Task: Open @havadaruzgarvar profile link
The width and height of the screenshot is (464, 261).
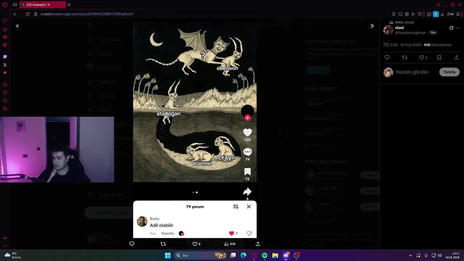Action: [x=410, y=33]
